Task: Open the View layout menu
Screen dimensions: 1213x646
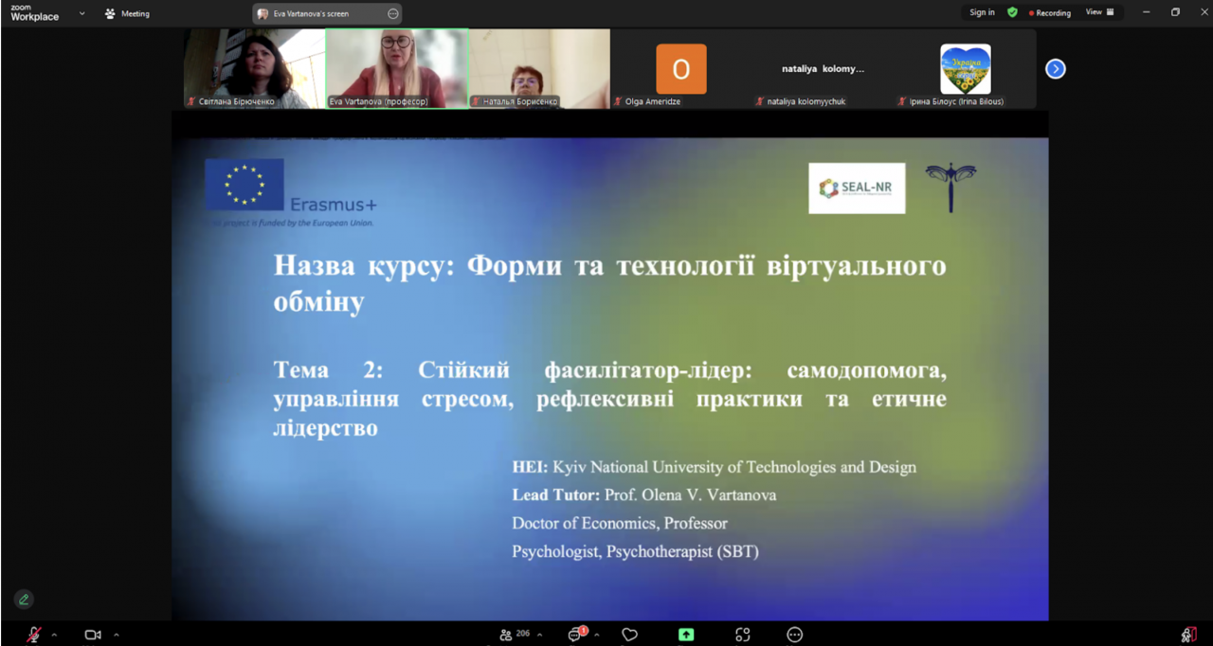Action: coord(1100,12)
